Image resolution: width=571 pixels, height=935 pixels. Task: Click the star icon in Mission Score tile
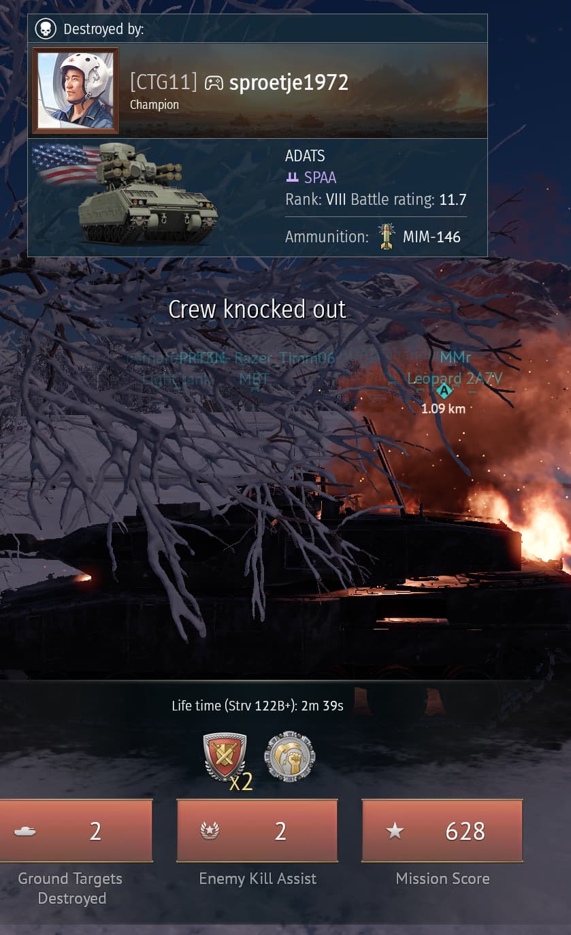395,831
